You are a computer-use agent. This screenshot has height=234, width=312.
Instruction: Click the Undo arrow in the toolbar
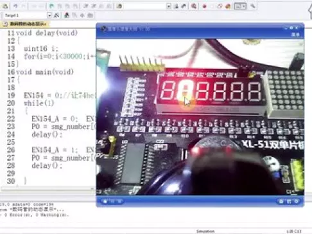pos(15,6)
